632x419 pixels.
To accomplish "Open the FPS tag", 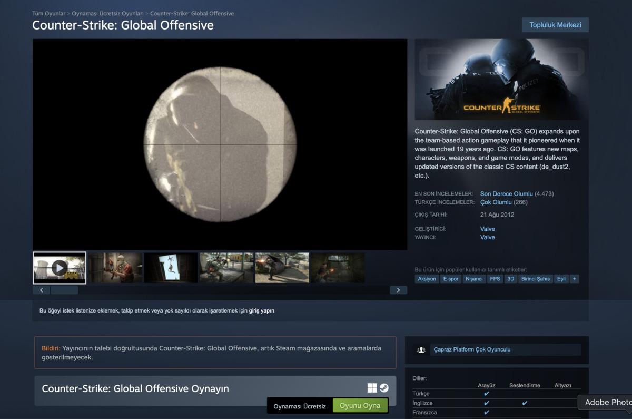I will coord(495,279).
